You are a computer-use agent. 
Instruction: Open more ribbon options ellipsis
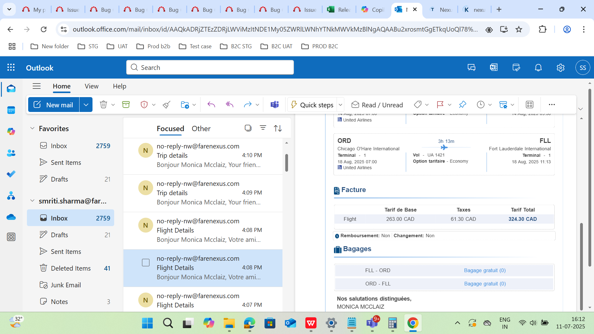coord(552,105)
